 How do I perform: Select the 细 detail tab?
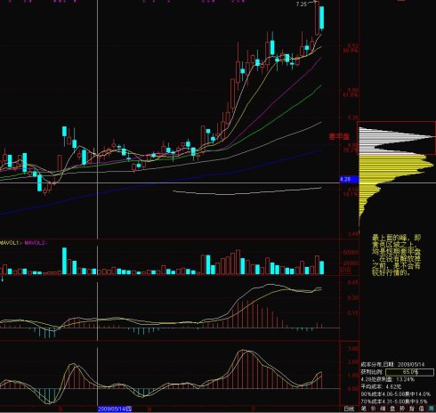tap(383, 409)
